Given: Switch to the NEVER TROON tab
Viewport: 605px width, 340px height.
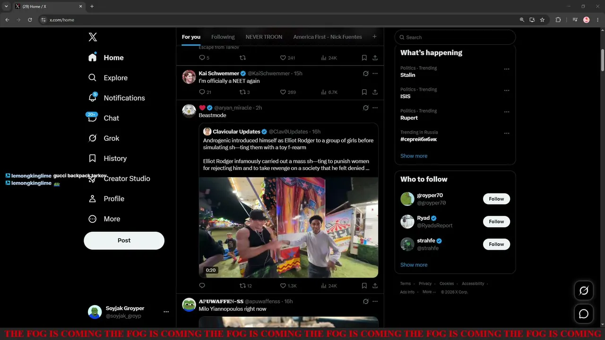Looking at the screenshot, I should coord(264,37).
